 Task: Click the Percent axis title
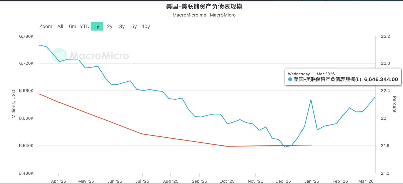click(394, 104)
